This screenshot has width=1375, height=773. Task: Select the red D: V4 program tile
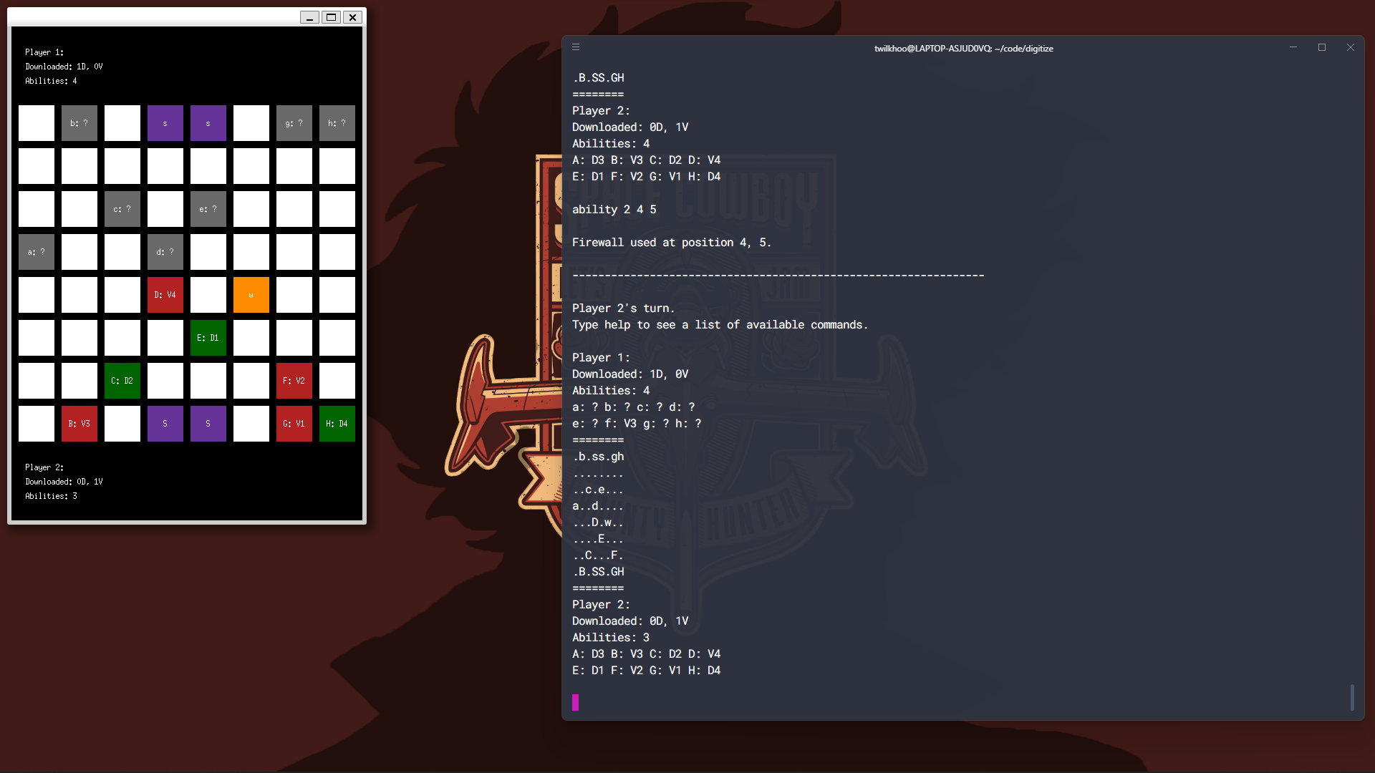click(x=165, y=294)
